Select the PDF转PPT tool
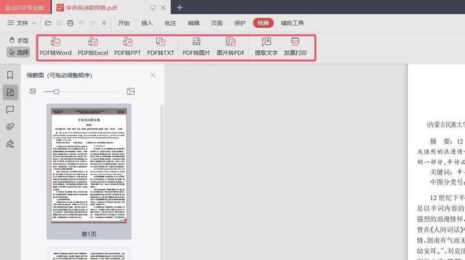 coord(127,47)
